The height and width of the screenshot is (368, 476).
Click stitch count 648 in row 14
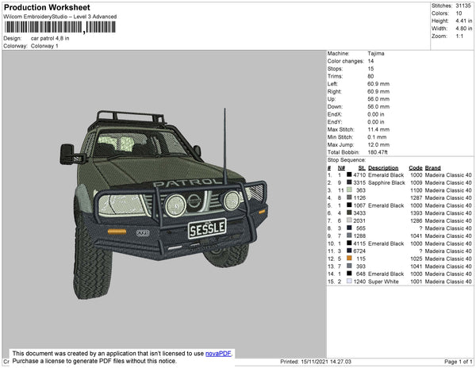pos(361,274)
